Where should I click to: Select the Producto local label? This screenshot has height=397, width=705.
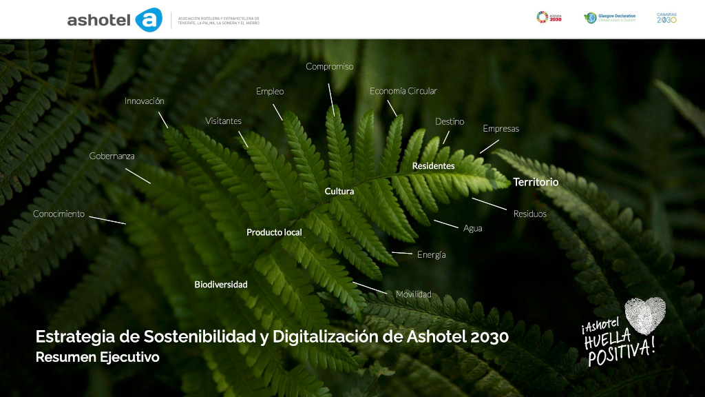point(274,233)
